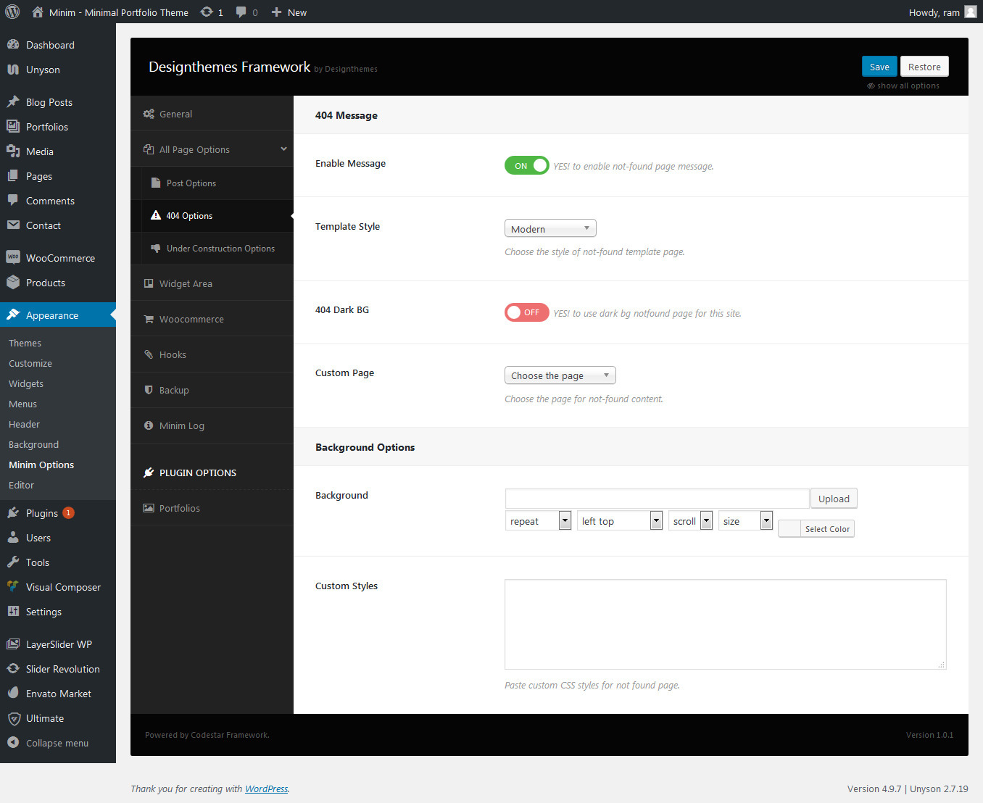Open Widgets under Appearance

pos(26,383)
